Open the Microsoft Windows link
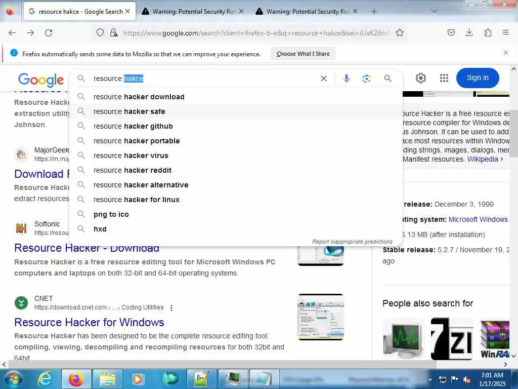 tap(478, 219)
